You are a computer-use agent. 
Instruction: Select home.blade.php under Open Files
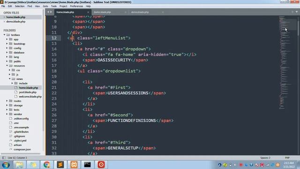tap(15, 17)
